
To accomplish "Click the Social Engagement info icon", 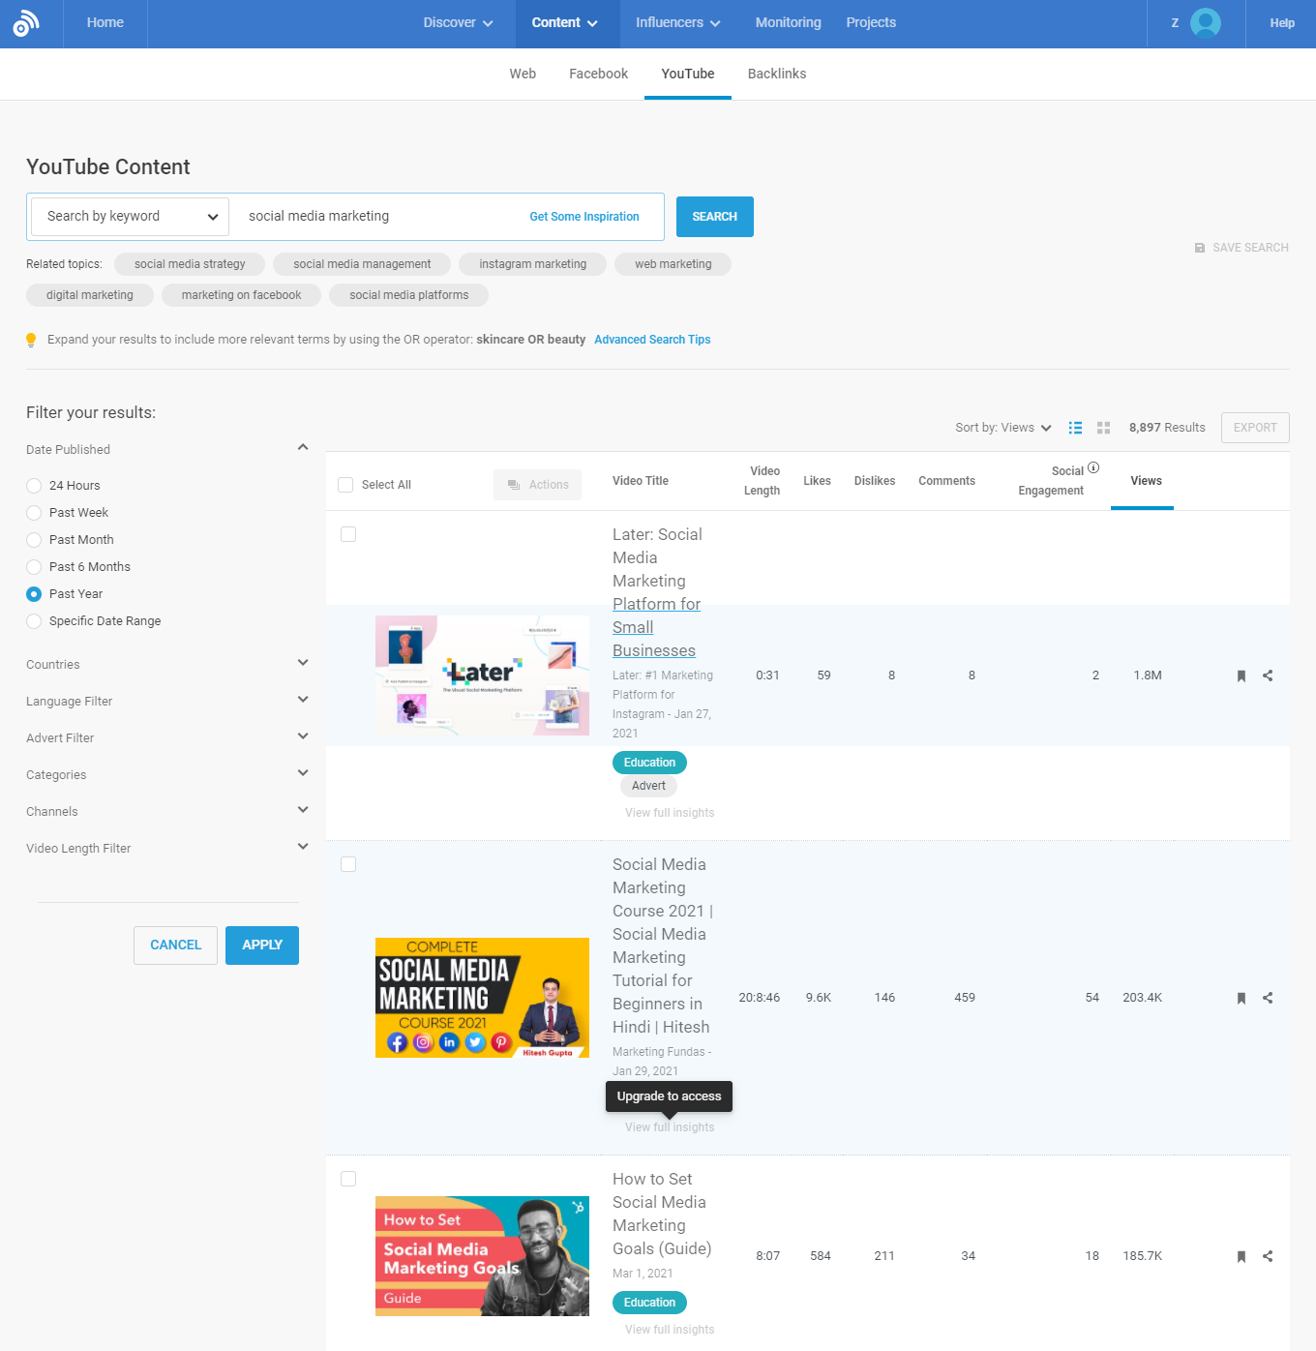I will pos(1093,466).
